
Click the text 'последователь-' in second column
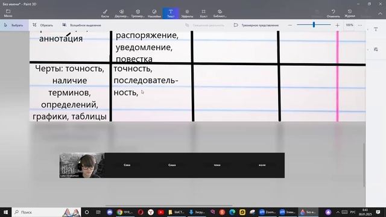pos(146,80)
